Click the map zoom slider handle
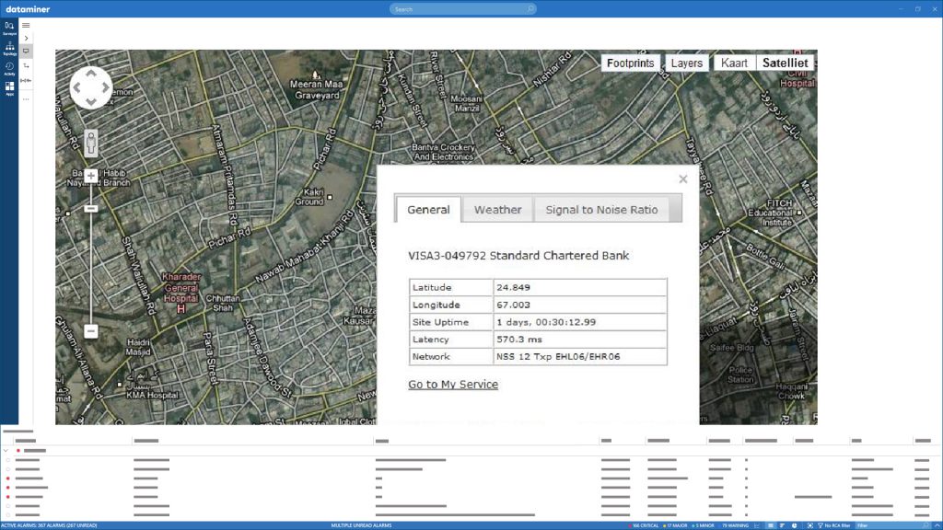The image size is (943, 530). click(x=91, y=209)
